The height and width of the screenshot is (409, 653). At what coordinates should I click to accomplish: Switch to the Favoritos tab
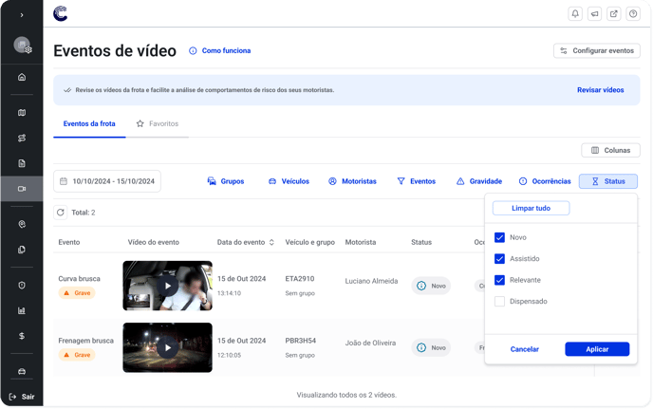(x=157, y=124)
